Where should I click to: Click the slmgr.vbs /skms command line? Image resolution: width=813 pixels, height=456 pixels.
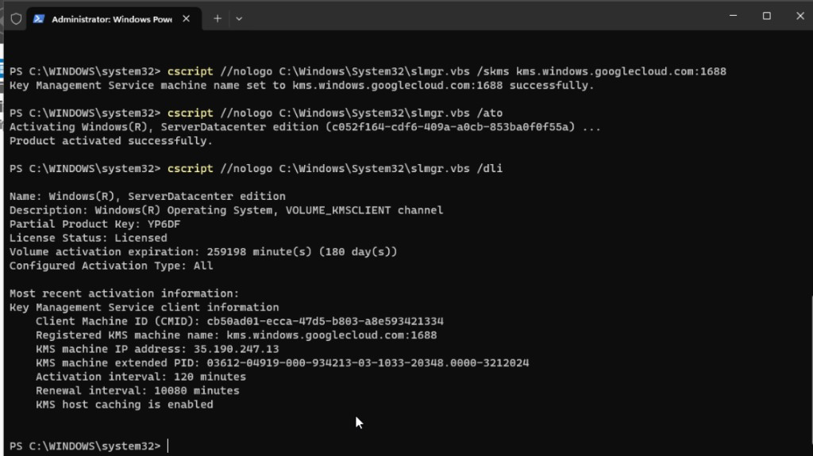click(368, 71)
